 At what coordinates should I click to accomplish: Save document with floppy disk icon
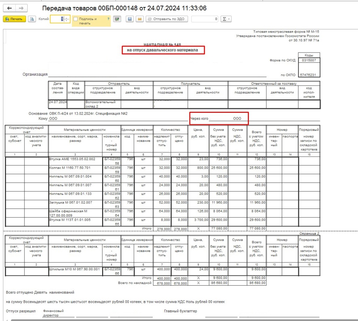pos(130,19)
